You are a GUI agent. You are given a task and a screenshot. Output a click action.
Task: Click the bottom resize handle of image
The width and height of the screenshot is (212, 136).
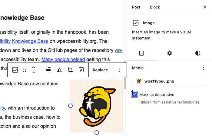tap(97, 132)
